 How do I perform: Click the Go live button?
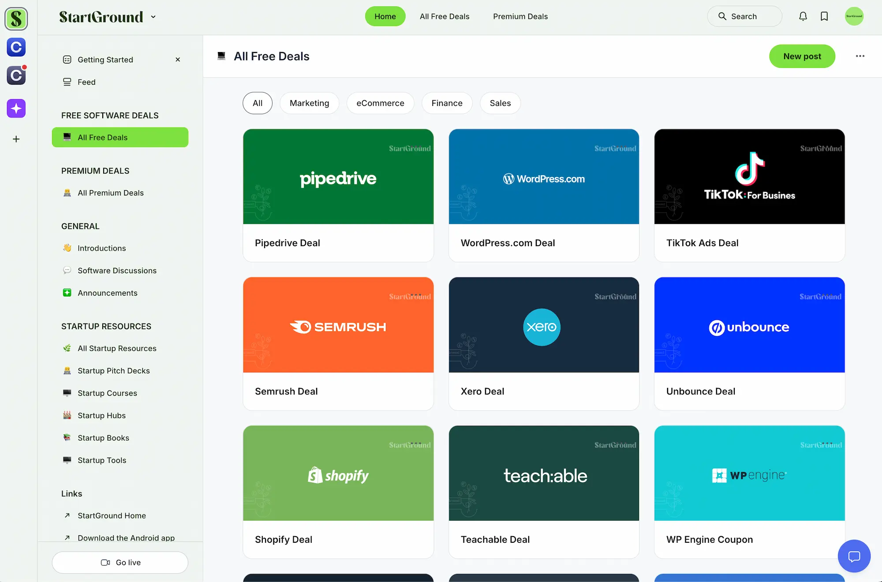(x=120, y=563)
